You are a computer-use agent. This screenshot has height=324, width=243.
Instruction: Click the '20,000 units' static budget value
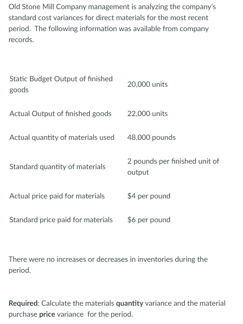(x=147, y=84)
